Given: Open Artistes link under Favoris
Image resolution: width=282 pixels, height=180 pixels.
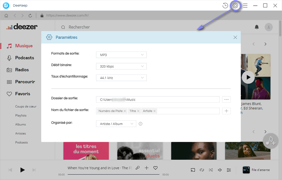Looking at the screenshot, I should [20, 133].
